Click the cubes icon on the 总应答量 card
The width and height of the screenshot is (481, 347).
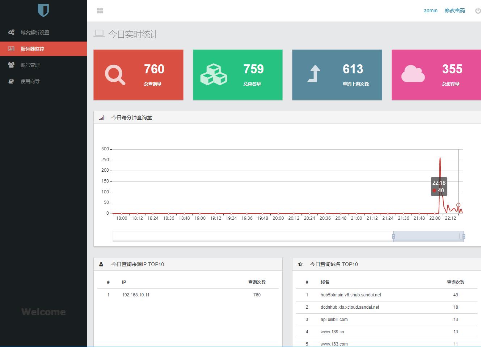[214, 74]
